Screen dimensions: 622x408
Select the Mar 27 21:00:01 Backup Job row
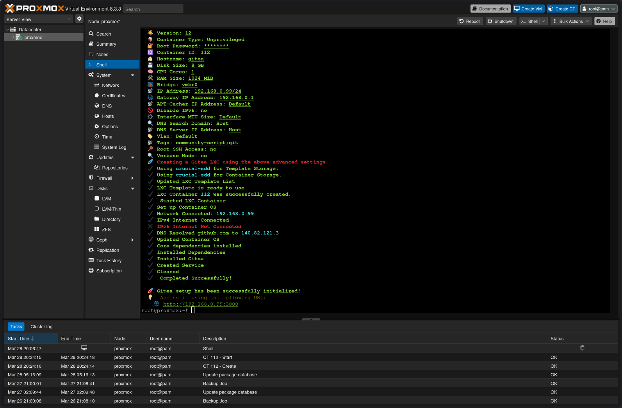coord(311,384)
